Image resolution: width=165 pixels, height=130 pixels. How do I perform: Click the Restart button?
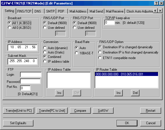151,111
